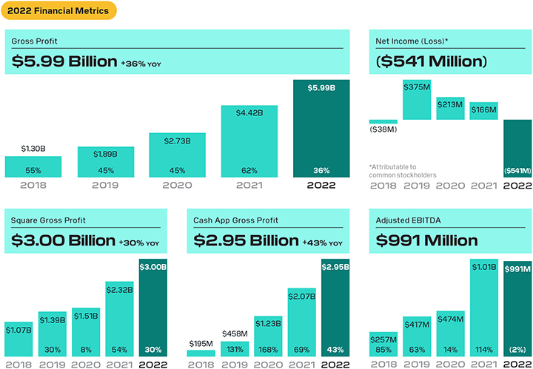Select the ($541M) Net Income 2022 bar
The height and width of the screenshot is (369, 533).
click(517, 149)
